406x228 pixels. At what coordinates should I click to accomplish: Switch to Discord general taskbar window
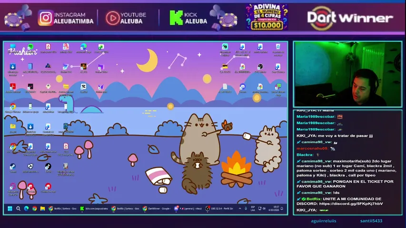[188, 209]
